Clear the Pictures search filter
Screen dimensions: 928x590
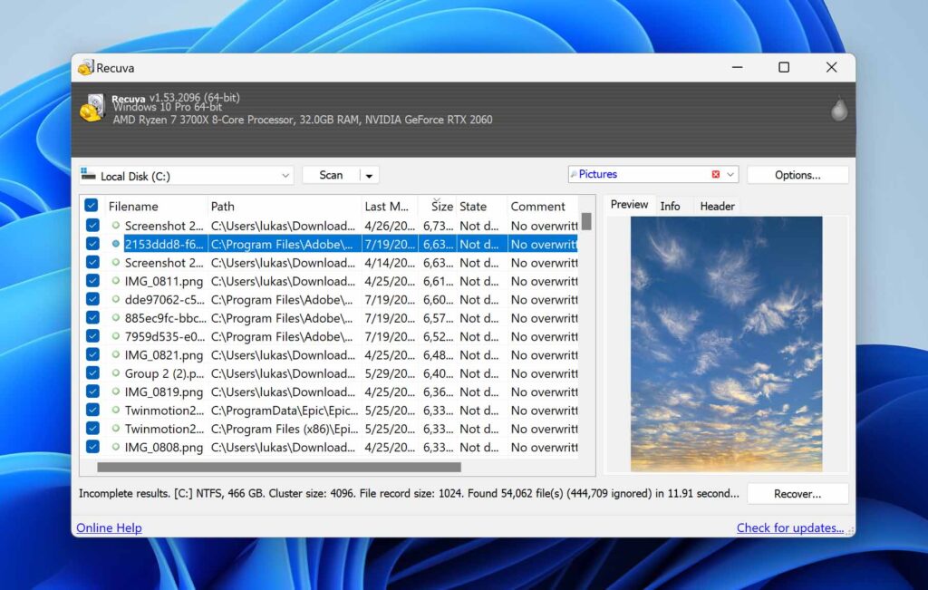(x=716, y=174)
